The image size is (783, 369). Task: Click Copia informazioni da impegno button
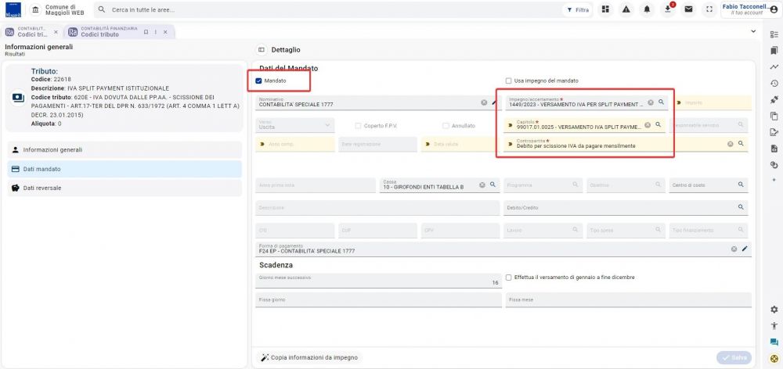tap(309, 357)
